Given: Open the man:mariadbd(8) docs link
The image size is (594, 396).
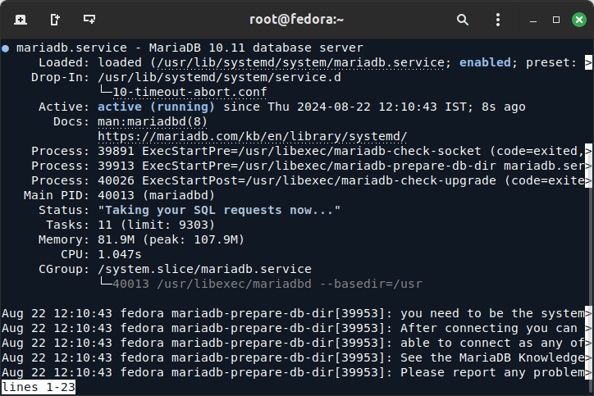Looking at the screenshot, I should click(153, 121).
